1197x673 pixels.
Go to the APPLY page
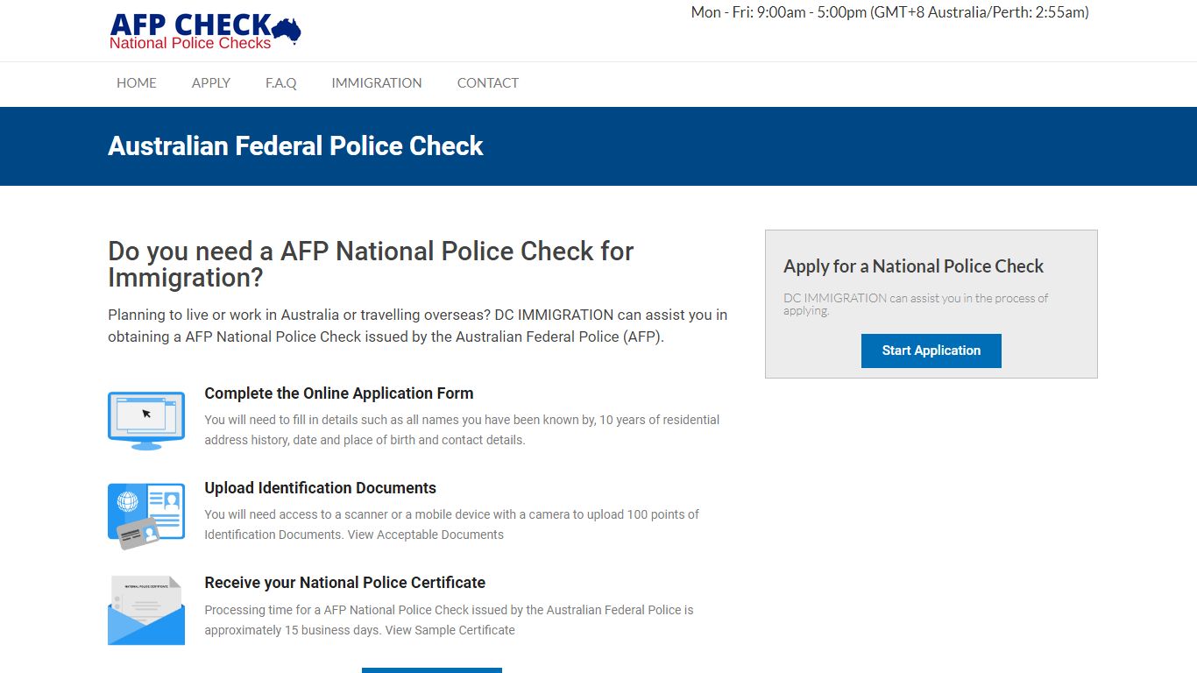[211, 83]
